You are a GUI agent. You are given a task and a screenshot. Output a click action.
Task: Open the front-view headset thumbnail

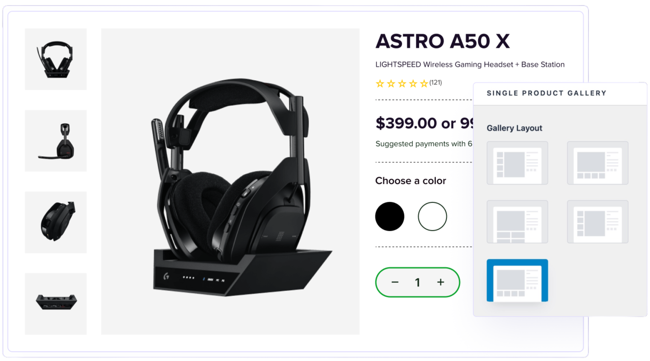coord(56,59)
